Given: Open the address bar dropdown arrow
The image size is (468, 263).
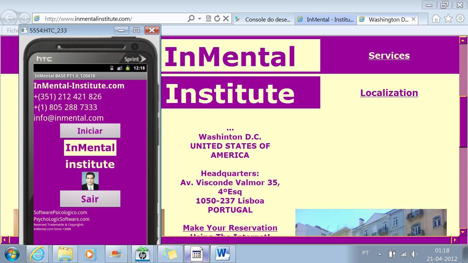Looking at the screenshot, I should point(200,19).
